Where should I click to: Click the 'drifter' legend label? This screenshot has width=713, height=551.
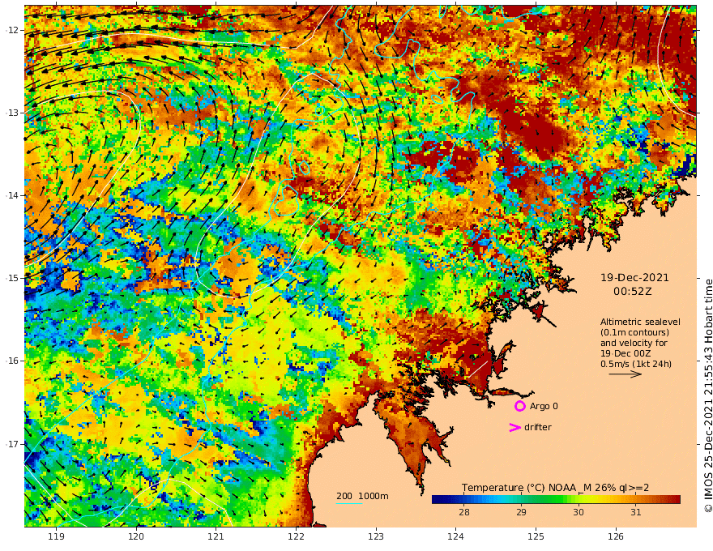(537, 427)
